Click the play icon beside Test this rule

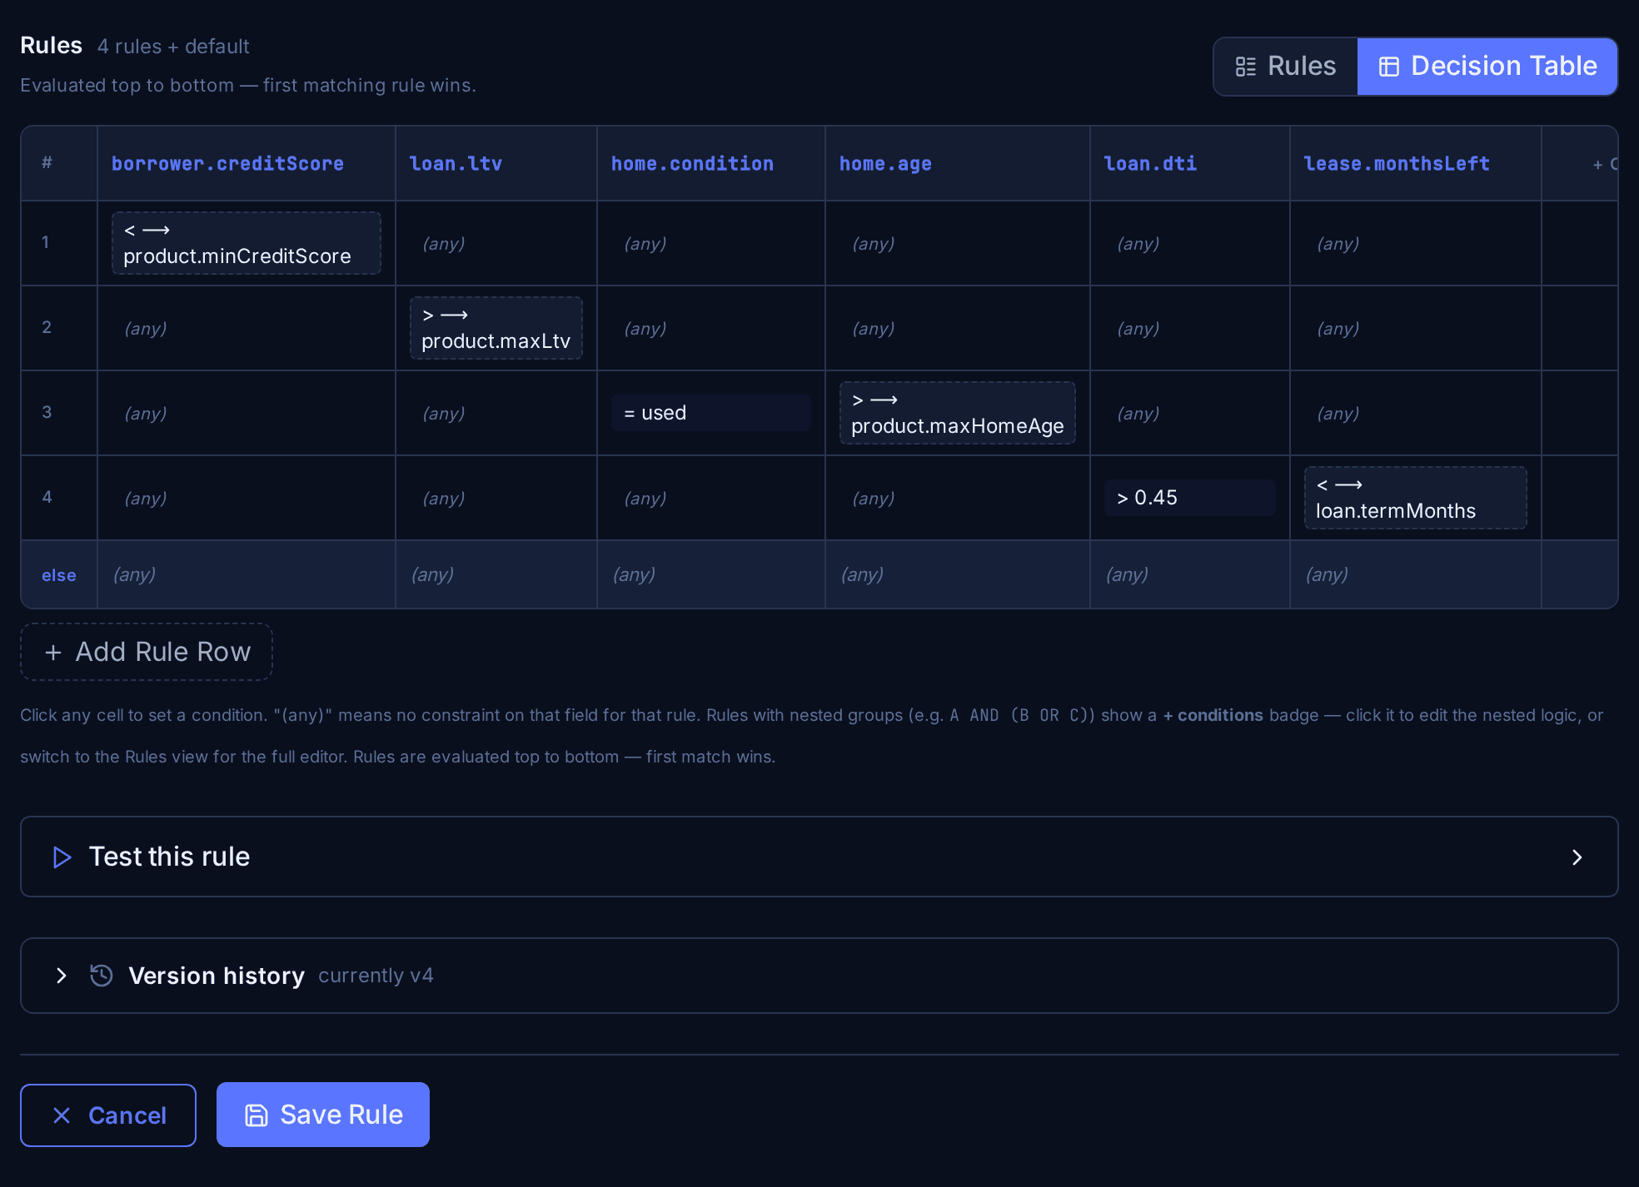[x=62, y=857]
